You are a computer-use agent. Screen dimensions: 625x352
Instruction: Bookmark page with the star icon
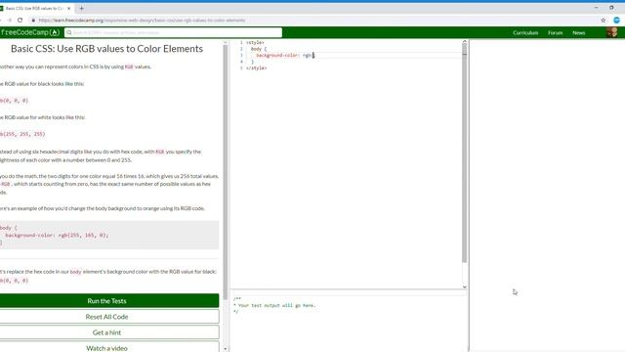[604, 20]
